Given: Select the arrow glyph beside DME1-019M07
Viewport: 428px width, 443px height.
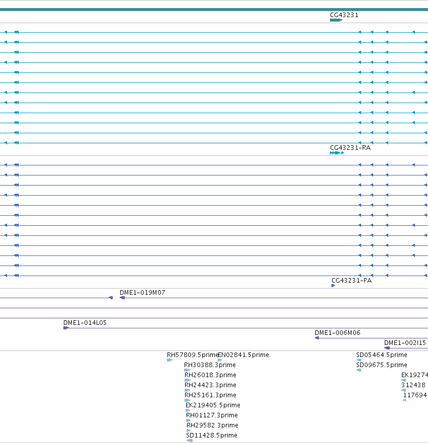Looking at the screenshot, I should click(x=122, y=298).
